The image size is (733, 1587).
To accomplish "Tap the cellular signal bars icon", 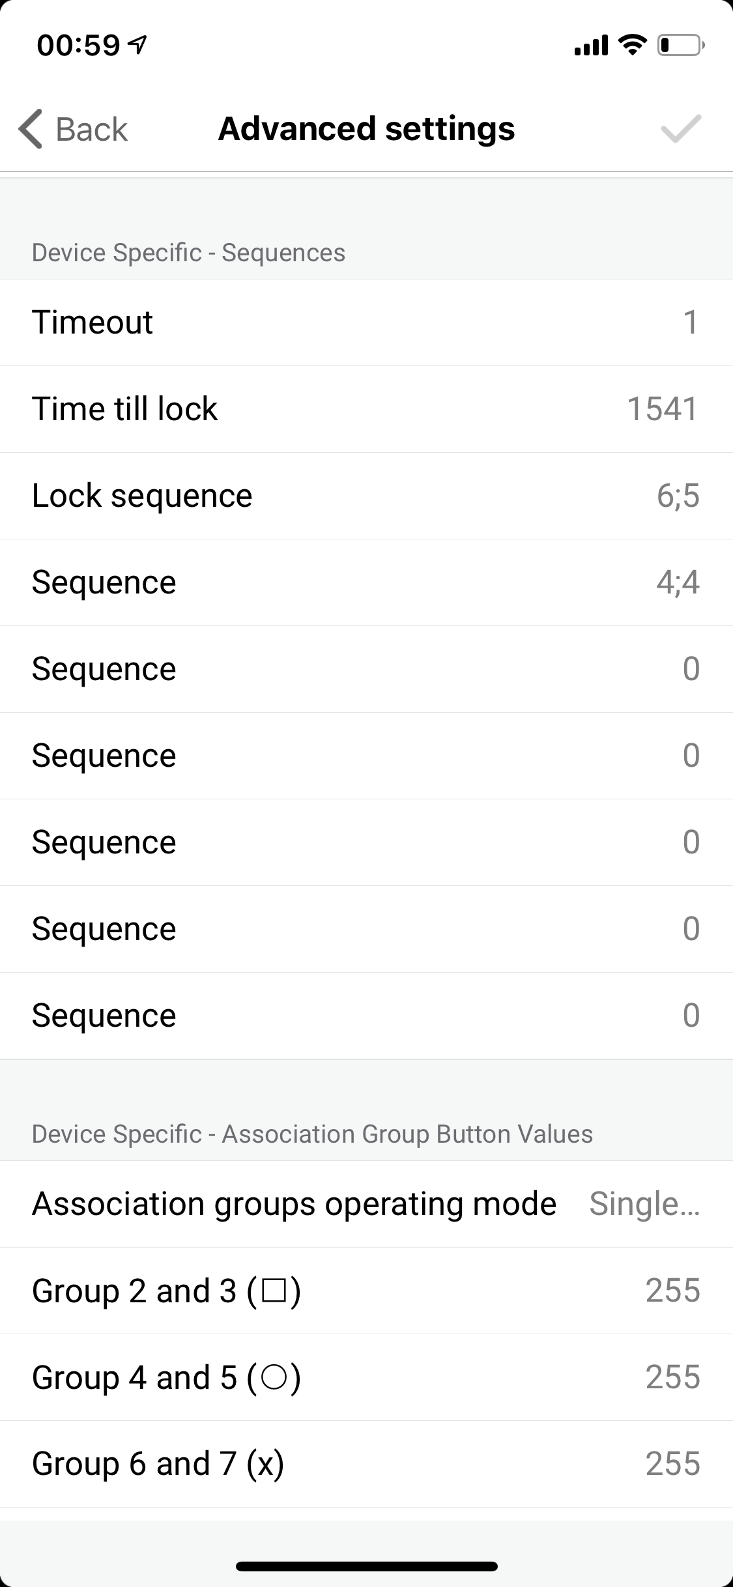I will [591, 46].
